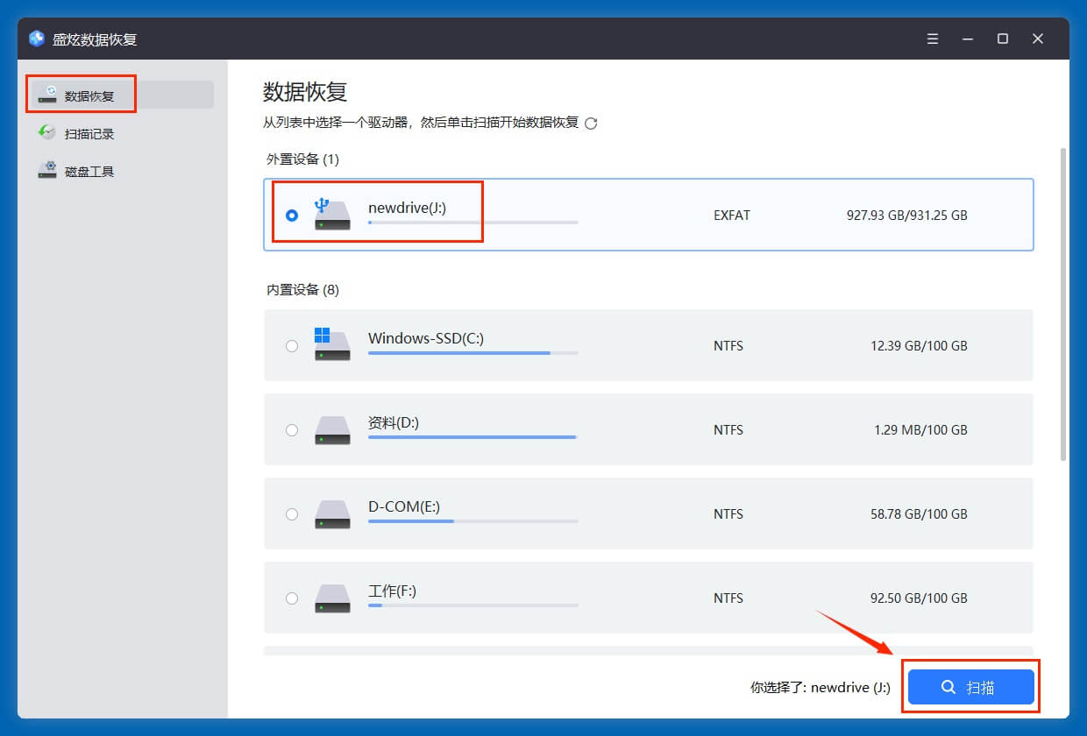Select the newdrive(J:) device row

coord(649,214)
